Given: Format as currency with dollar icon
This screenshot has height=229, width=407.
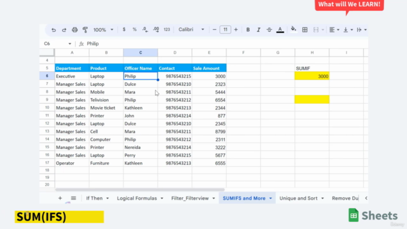Looking at the screenshot, I should point(124,30).
